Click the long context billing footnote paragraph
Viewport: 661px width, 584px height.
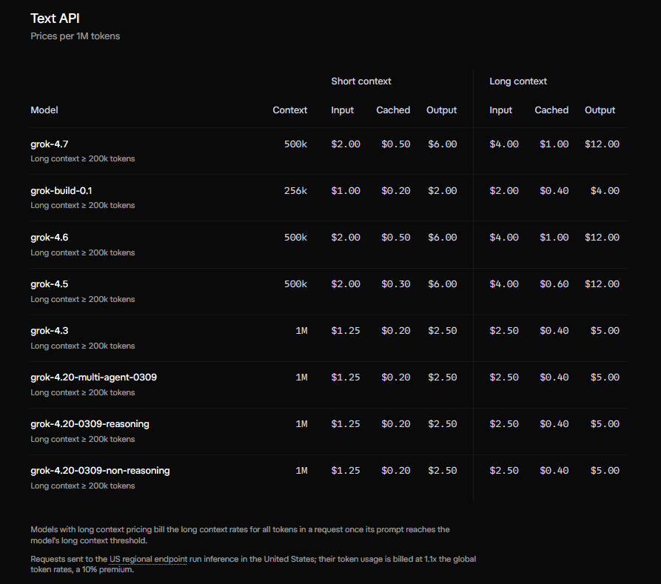coord(240,534)
